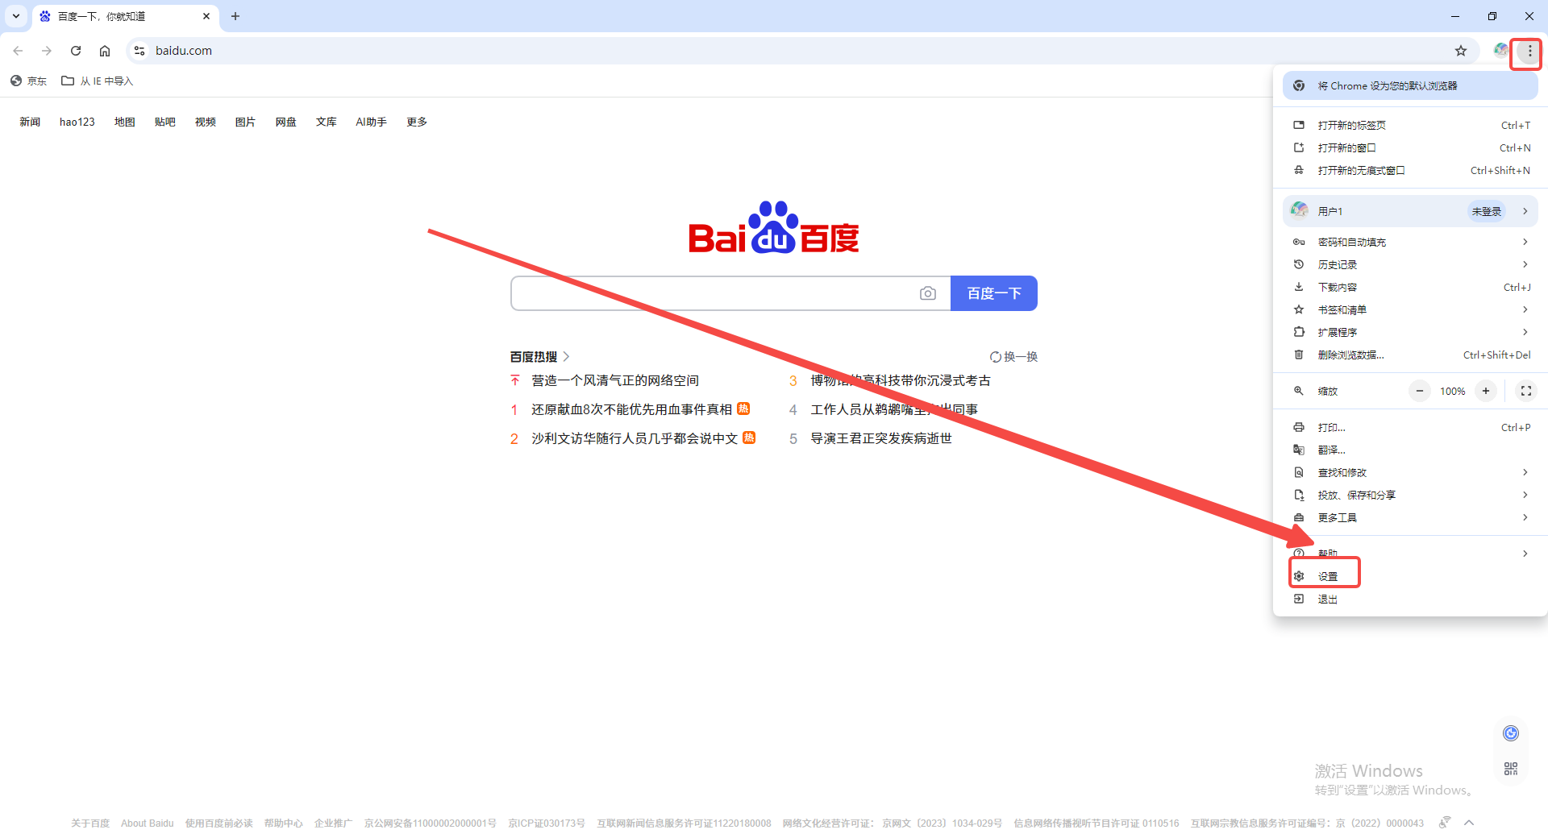
Task: Select 打开新的窗口 menu item
Action: [x=1410, y=147]
